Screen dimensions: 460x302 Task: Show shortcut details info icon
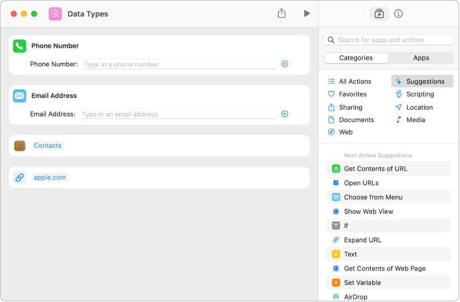pos(399,14)
